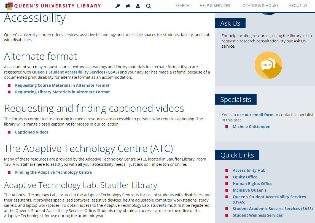
Task: Open the LOCATIONS & HOURS menu
Action: (259, 6)
